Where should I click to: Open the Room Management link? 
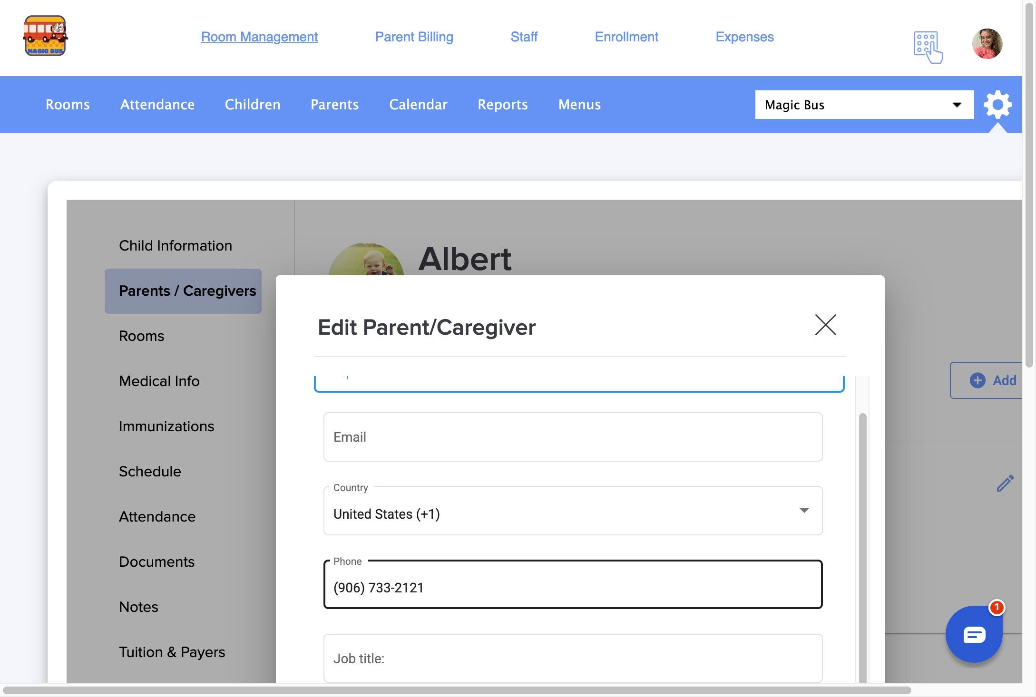pos(259,37)
